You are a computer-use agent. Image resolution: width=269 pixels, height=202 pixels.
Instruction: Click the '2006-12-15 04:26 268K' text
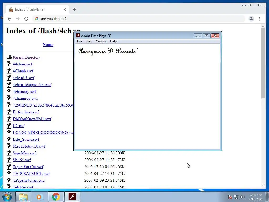coord(105,167)
